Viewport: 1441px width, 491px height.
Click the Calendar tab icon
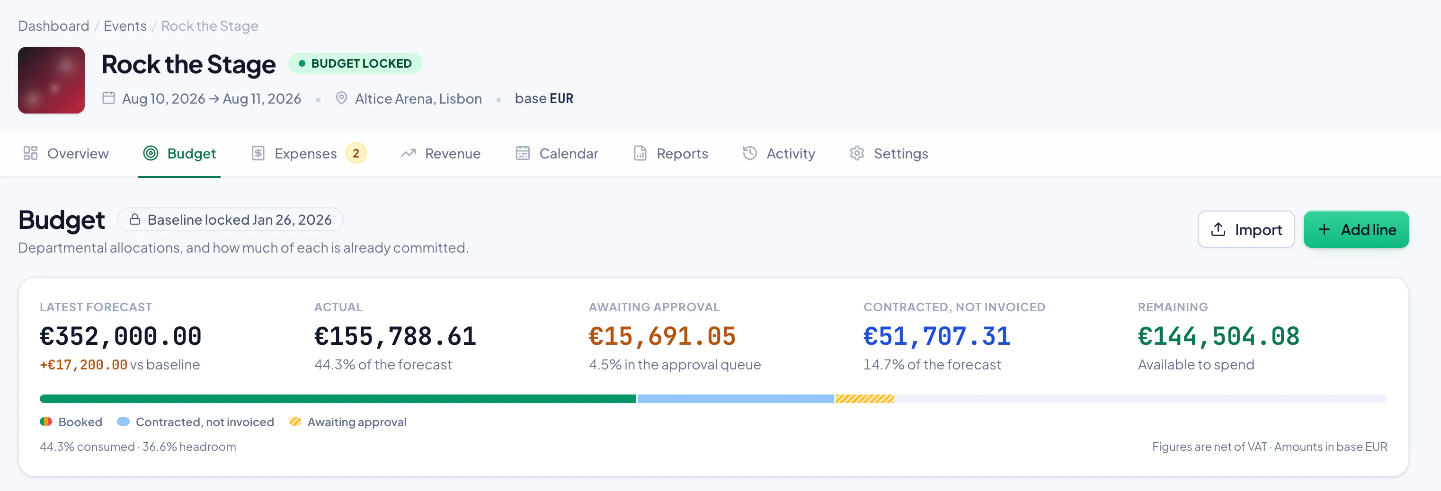pos(523,153)
